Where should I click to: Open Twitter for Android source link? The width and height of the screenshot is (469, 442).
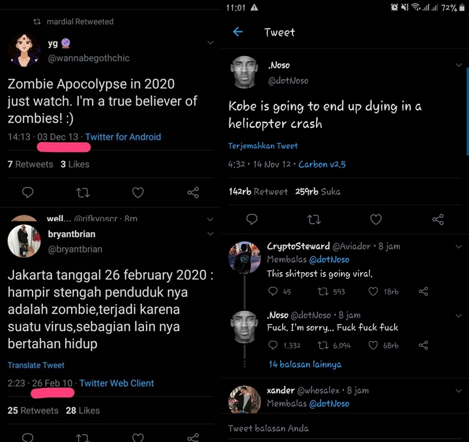(123, 137)
